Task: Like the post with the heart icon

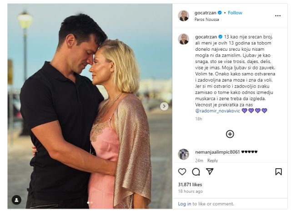Action: [x=182, y=171]
